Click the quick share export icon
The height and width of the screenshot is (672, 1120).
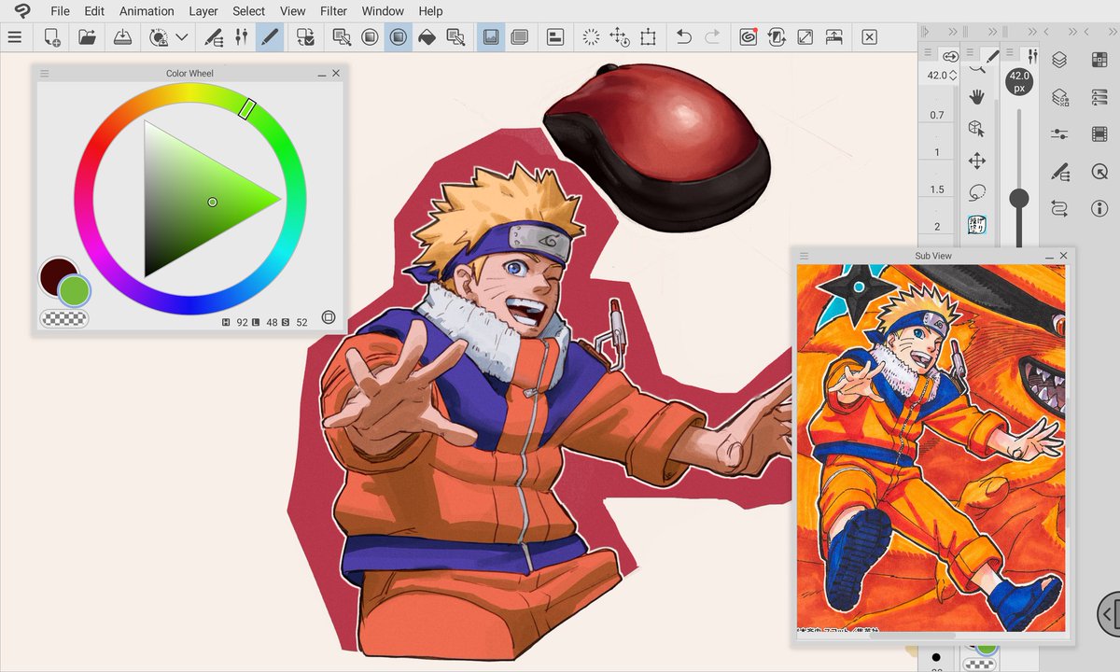point(159,37)
